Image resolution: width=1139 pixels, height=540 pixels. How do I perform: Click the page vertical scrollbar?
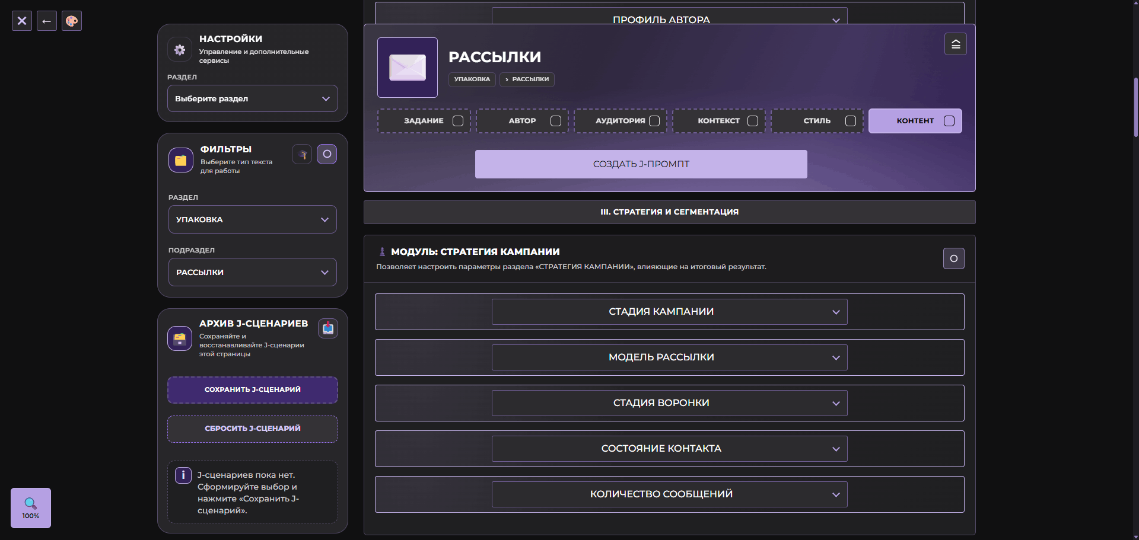click(1135, 107)
